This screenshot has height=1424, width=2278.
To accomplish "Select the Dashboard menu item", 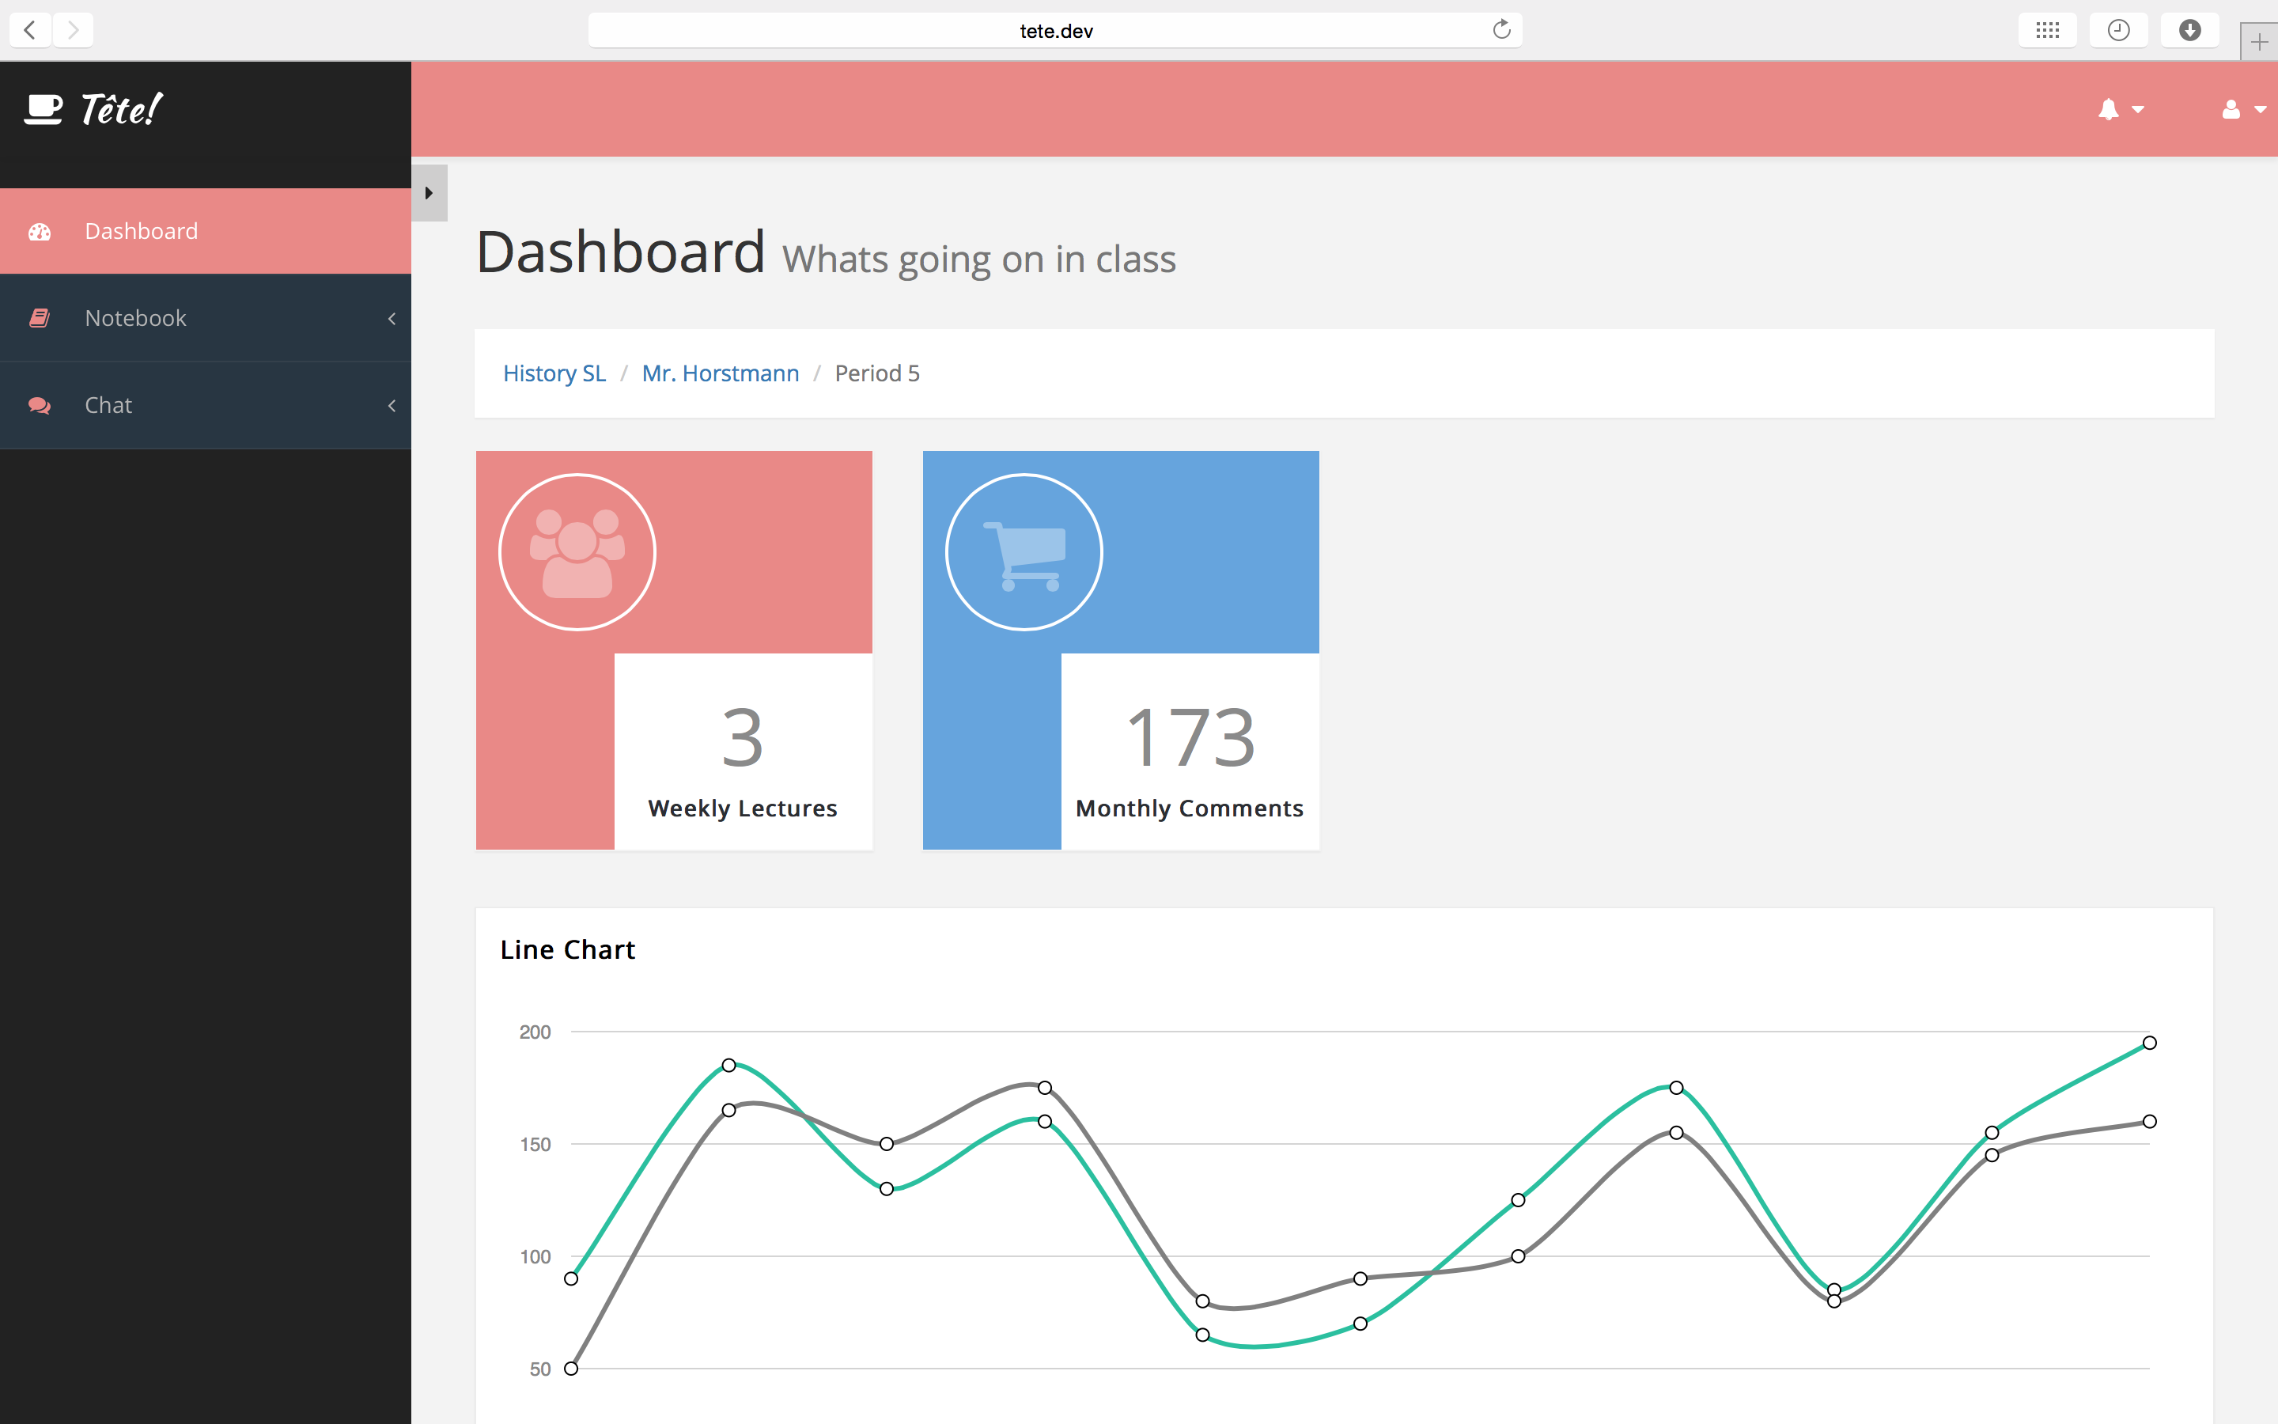I will click(142, 232).
